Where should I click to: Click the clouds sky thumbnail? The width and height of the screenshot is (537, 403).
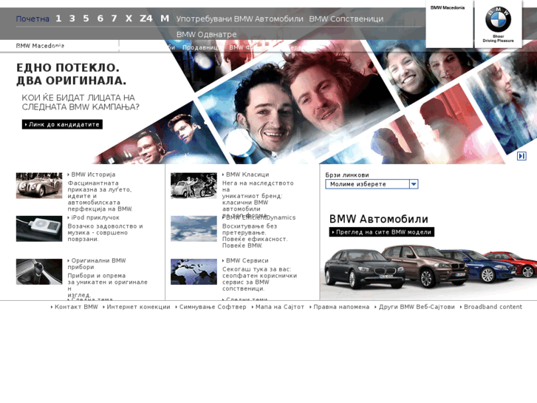coord(194,228)
